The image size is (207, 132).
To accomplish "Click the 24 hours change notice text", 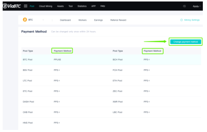I will pyautogui.click(x=74, y=32).
